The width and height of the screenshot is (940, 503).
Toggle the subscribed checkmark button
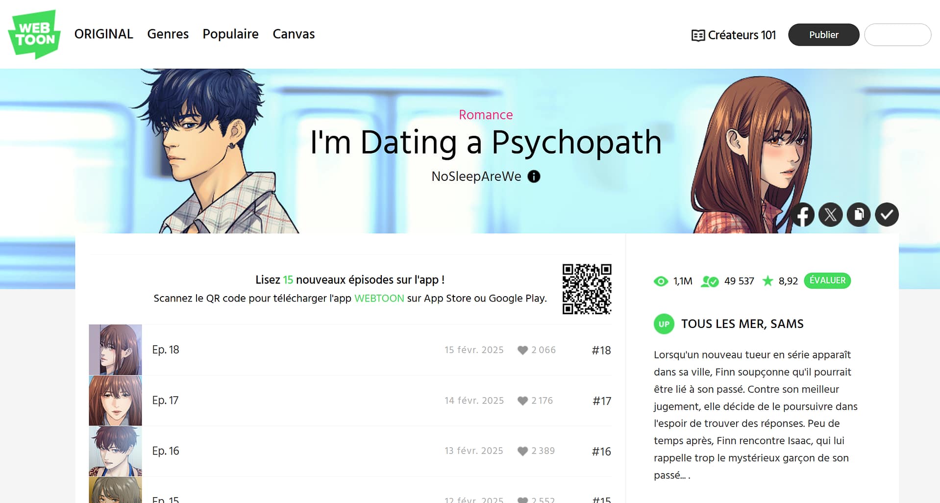(x=887, y=215)
